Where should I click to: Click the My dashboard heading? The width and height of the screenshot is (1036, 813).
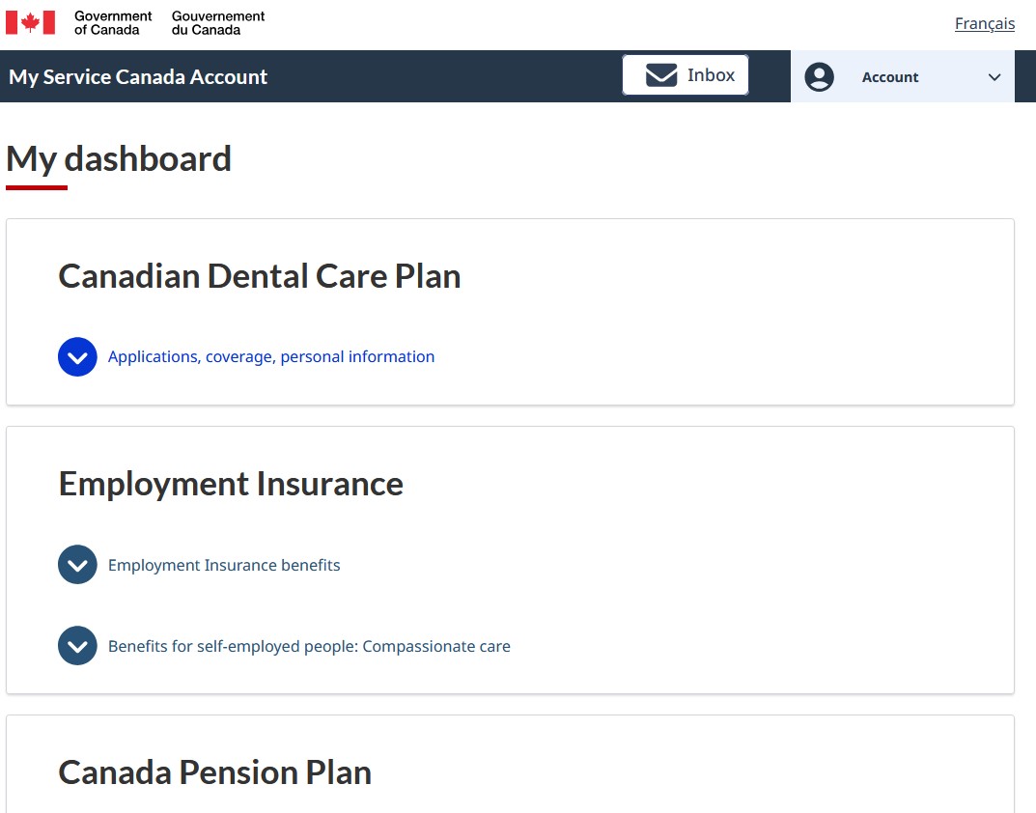(x=119, y=159)
